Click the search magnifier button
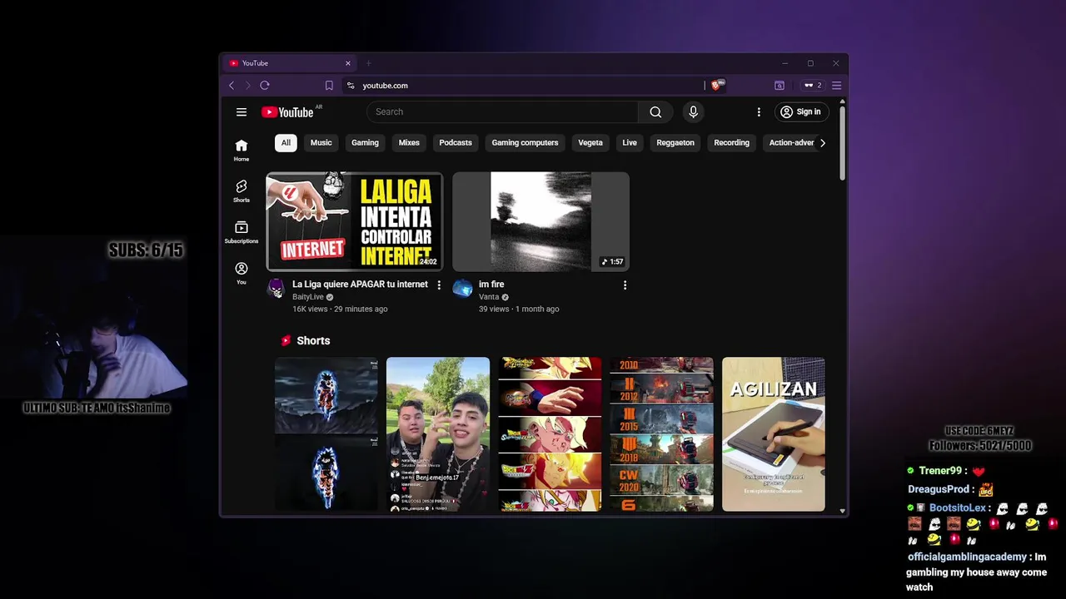1066x599 pixels. (655, 112)
